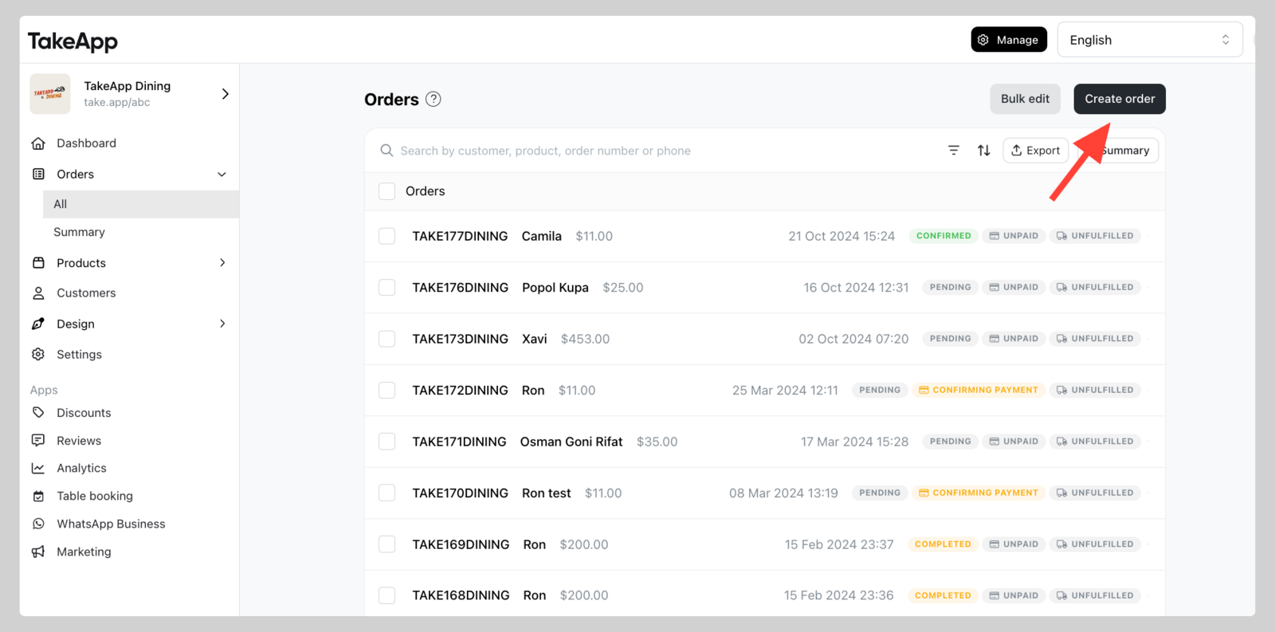Click the TakeApp Dining store logo
Viewport: 1275px width, 632px height.
[x=50, y=94]
